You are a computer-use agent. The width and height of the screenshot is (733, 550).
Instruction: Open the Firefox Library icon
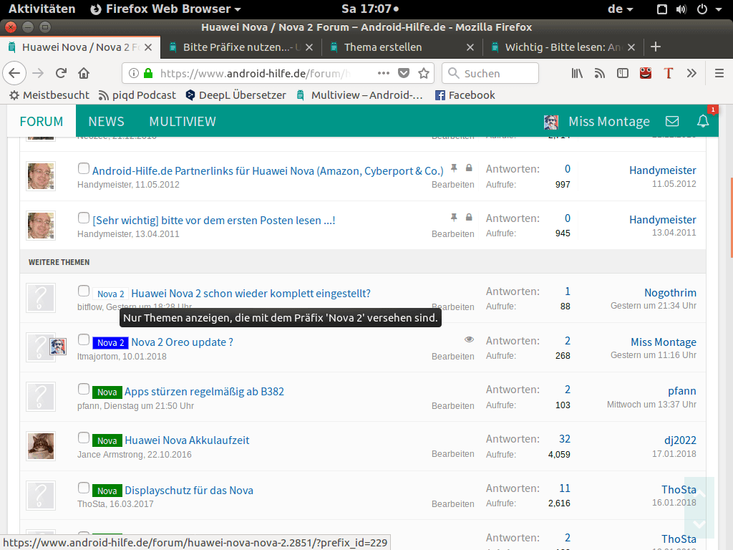click(x=578, y=74)
